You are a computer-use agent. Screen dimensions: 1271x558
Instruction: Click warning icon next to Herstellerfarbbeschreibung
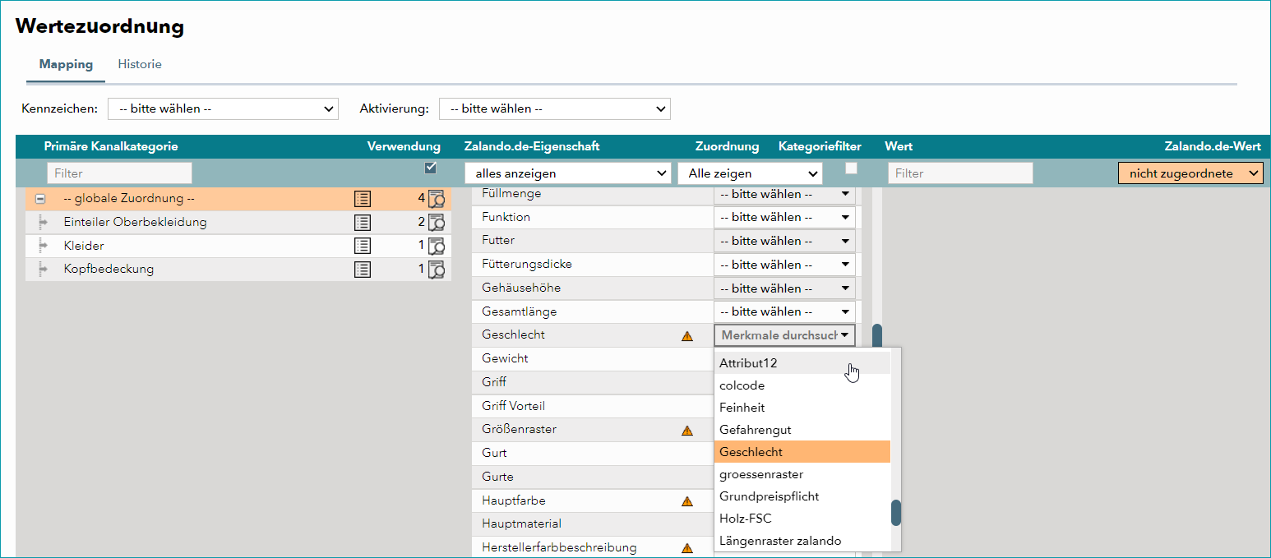[x=687, y=548]
